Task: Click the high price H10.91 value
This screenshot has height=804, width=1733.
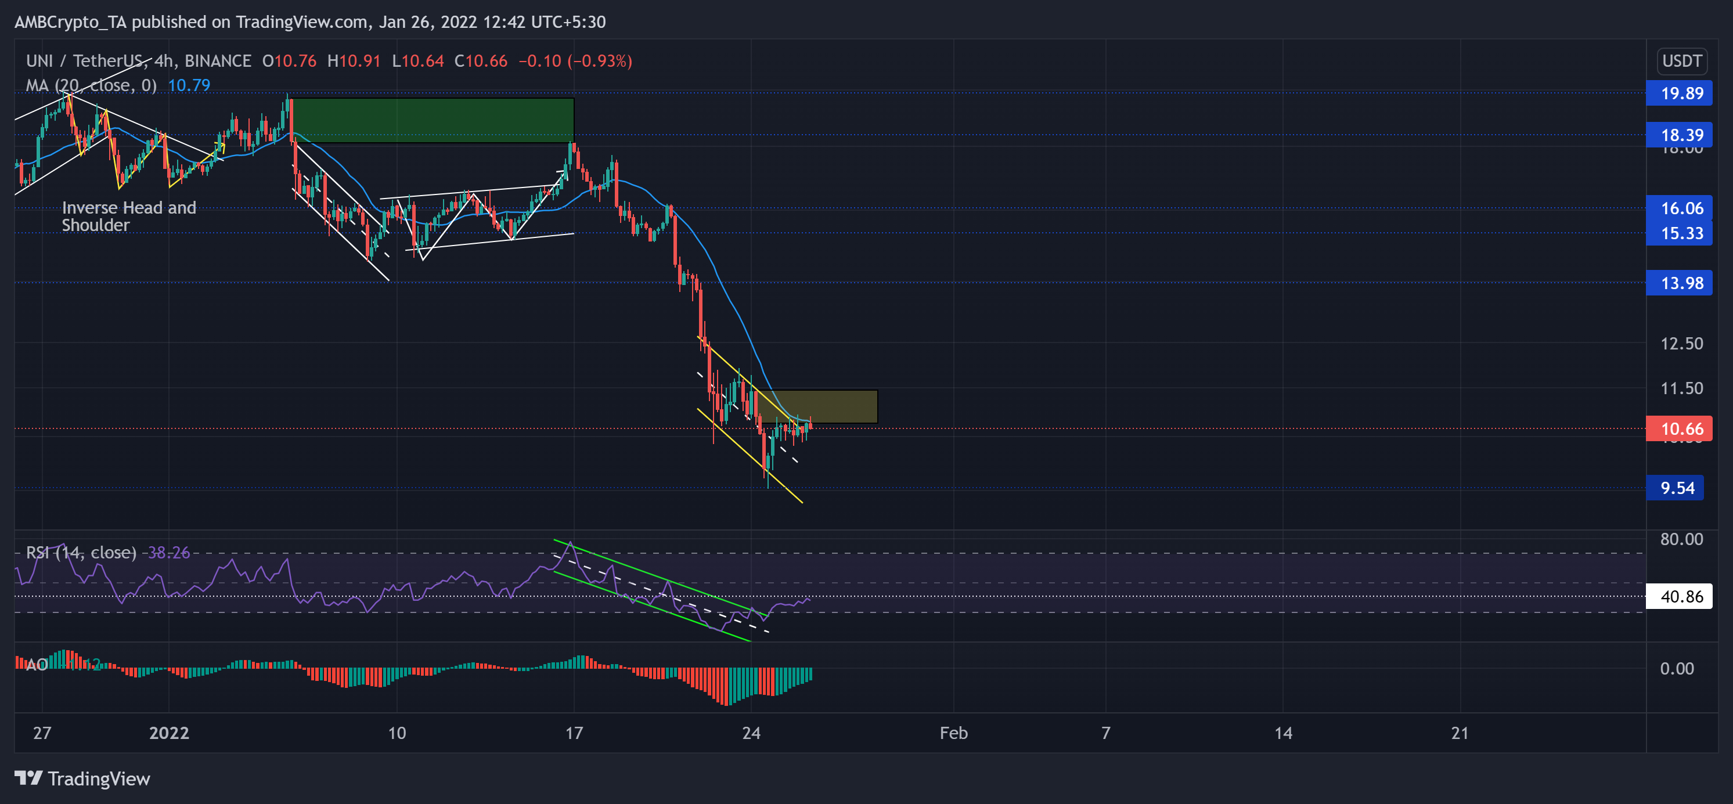Action: click(x=354, y=60)
